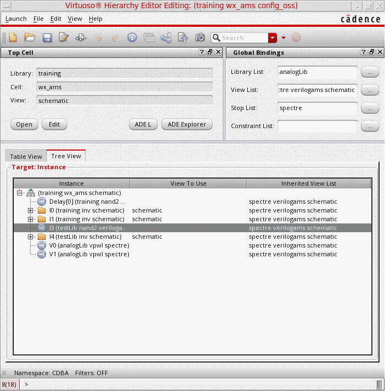Click the recompute hierarchy toolbar icon
The width and height of the screenshot is (385, 391).
coord(81,38)
